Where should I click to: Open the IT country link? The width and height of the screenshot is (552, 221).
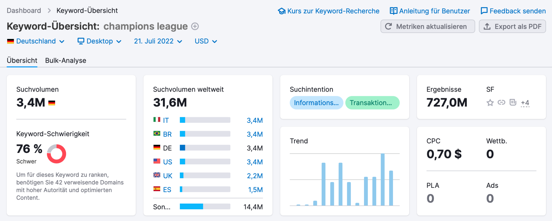coord(166,120)
